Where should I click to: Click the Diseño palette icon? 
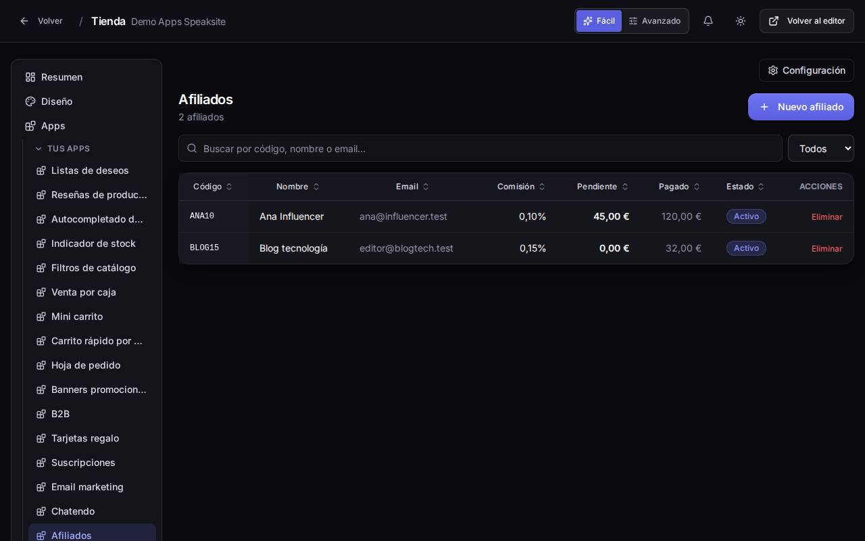(30, 101)
